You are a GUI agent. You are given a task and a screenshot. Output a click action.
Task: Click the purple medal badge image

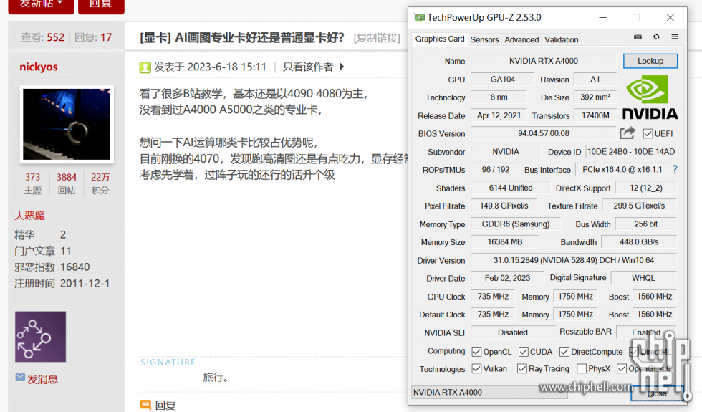pyautogui.click(x=40, y=336)
